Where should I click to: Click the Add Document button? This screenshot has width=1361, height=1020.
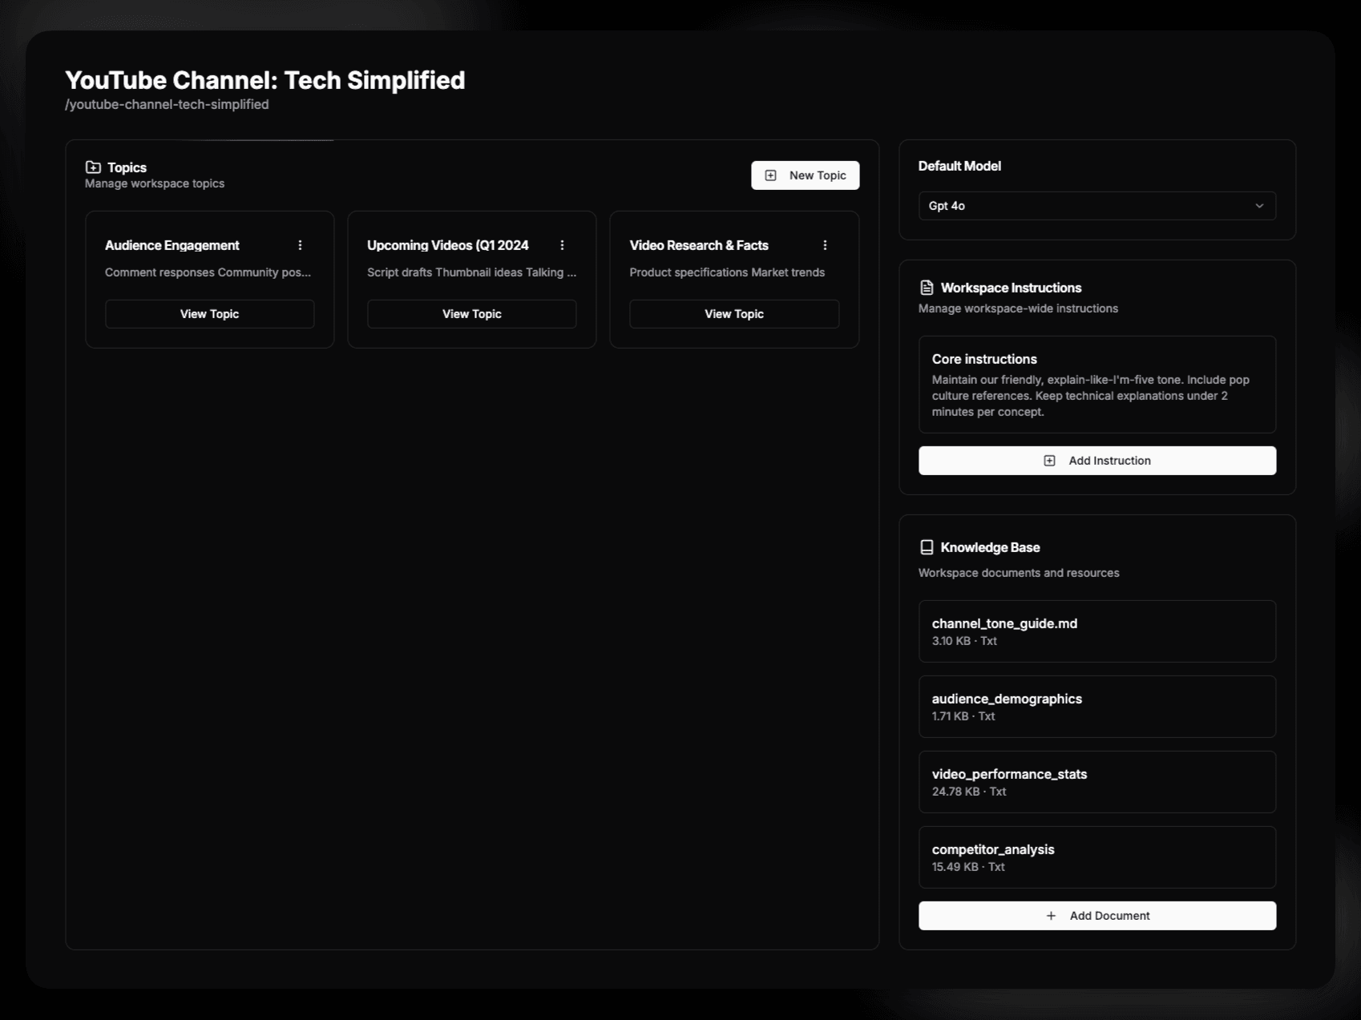tap(1096, 916)
